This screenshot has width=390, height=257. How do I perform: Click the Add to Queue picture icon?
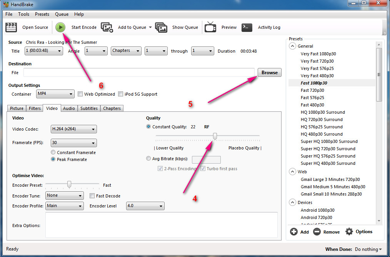pos(107,27)
